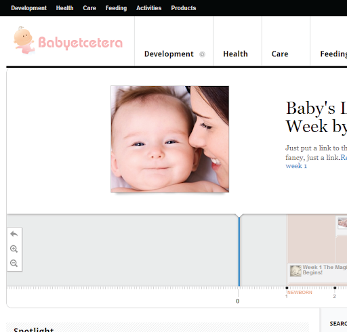Open the main Feeding tab
Screen dimensions: 347x332
(x=333, y=54)
